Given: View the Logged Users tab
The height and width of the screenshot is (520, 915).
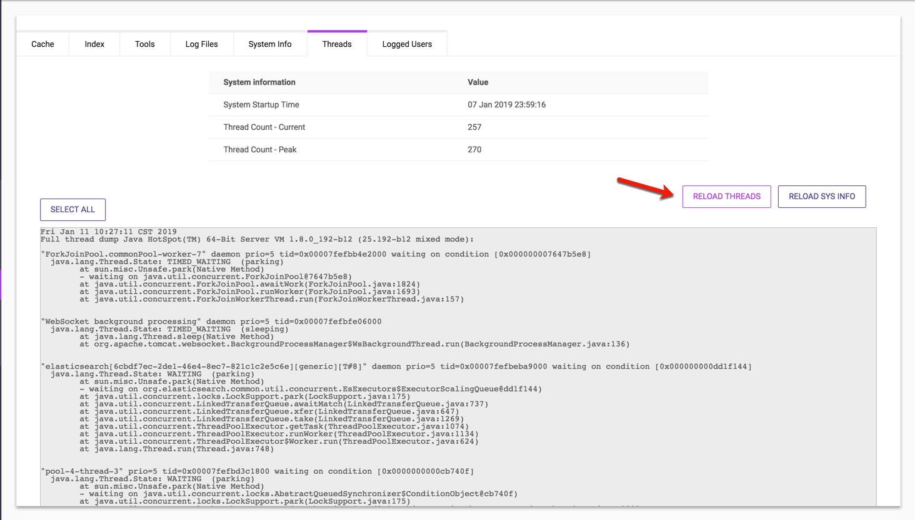Looking at the screenshot, I should [x=407, y=44].
